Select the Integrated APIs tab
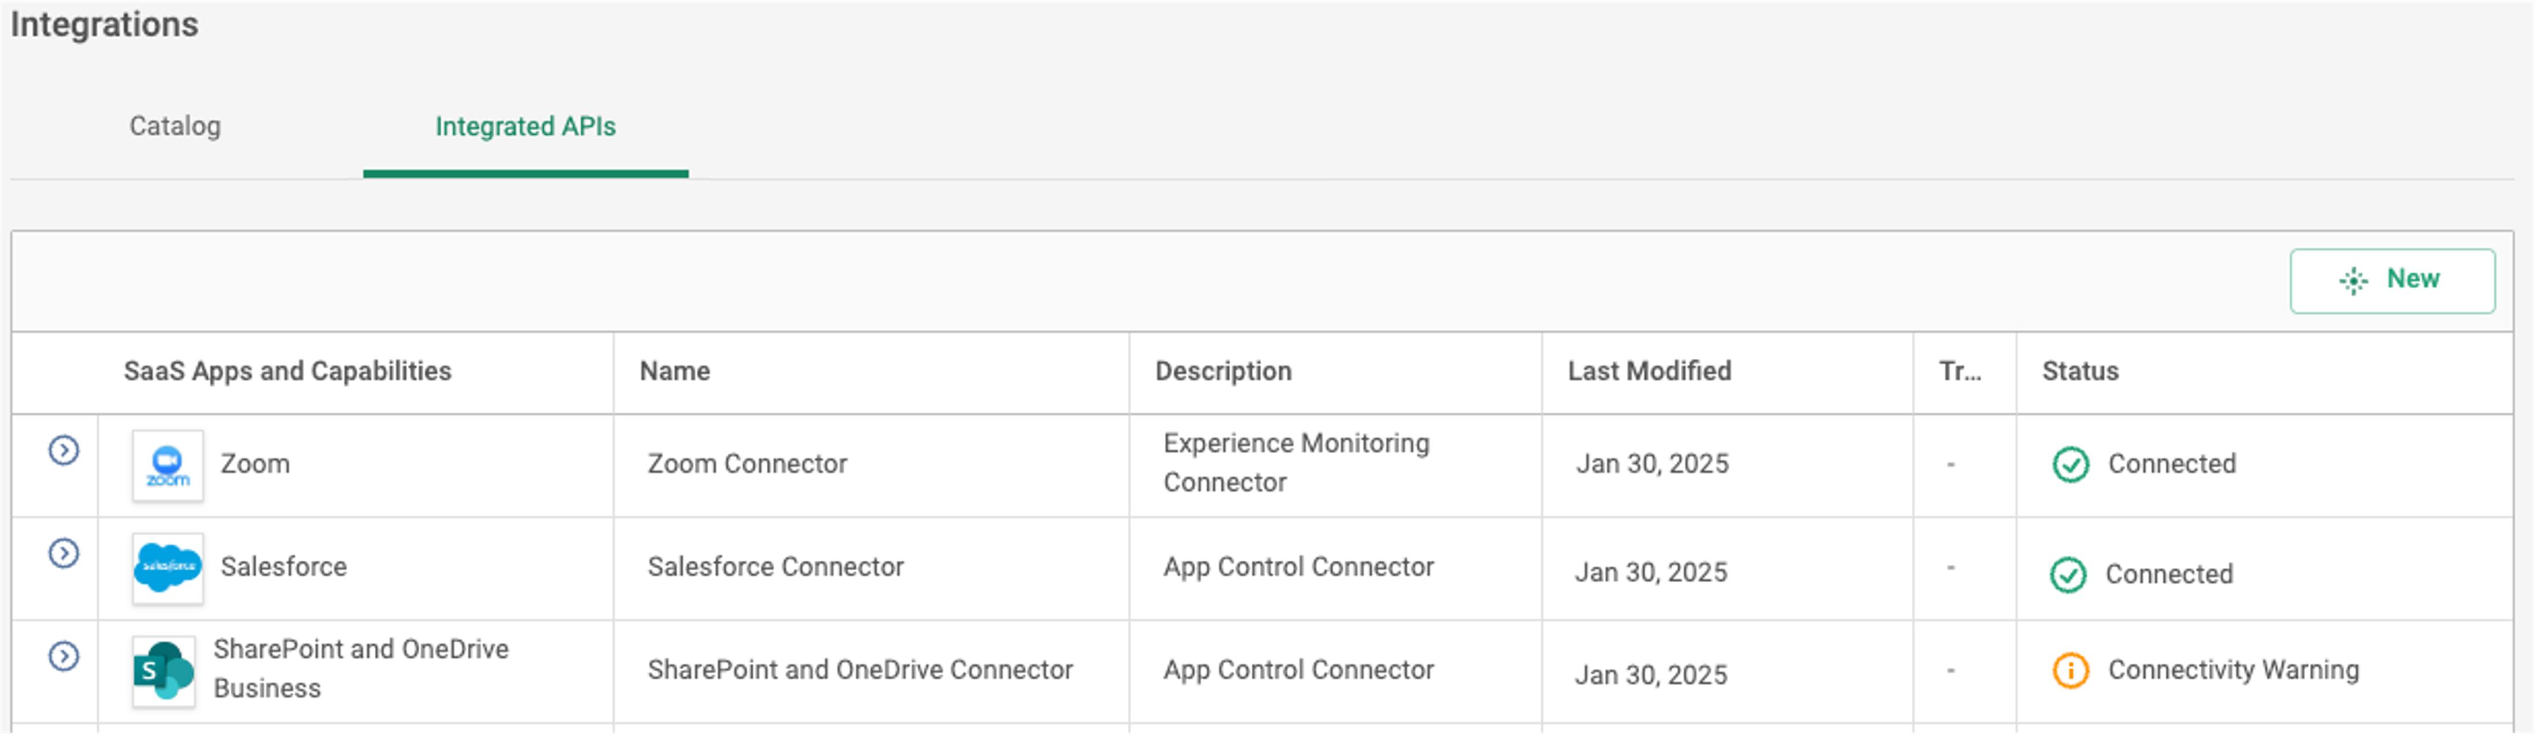 click(525, 126)
